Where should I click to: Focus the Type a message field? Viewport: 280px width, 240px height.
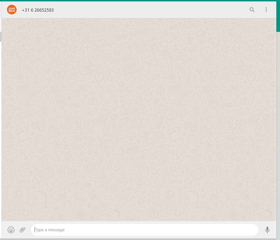click(x=144, y=230)
